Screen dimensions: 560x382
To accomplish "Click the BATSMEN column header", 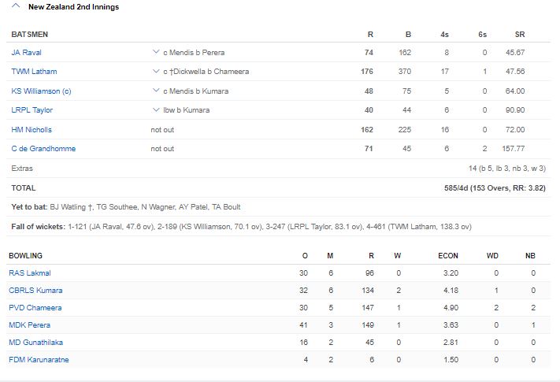I will (x=30, y=35).
